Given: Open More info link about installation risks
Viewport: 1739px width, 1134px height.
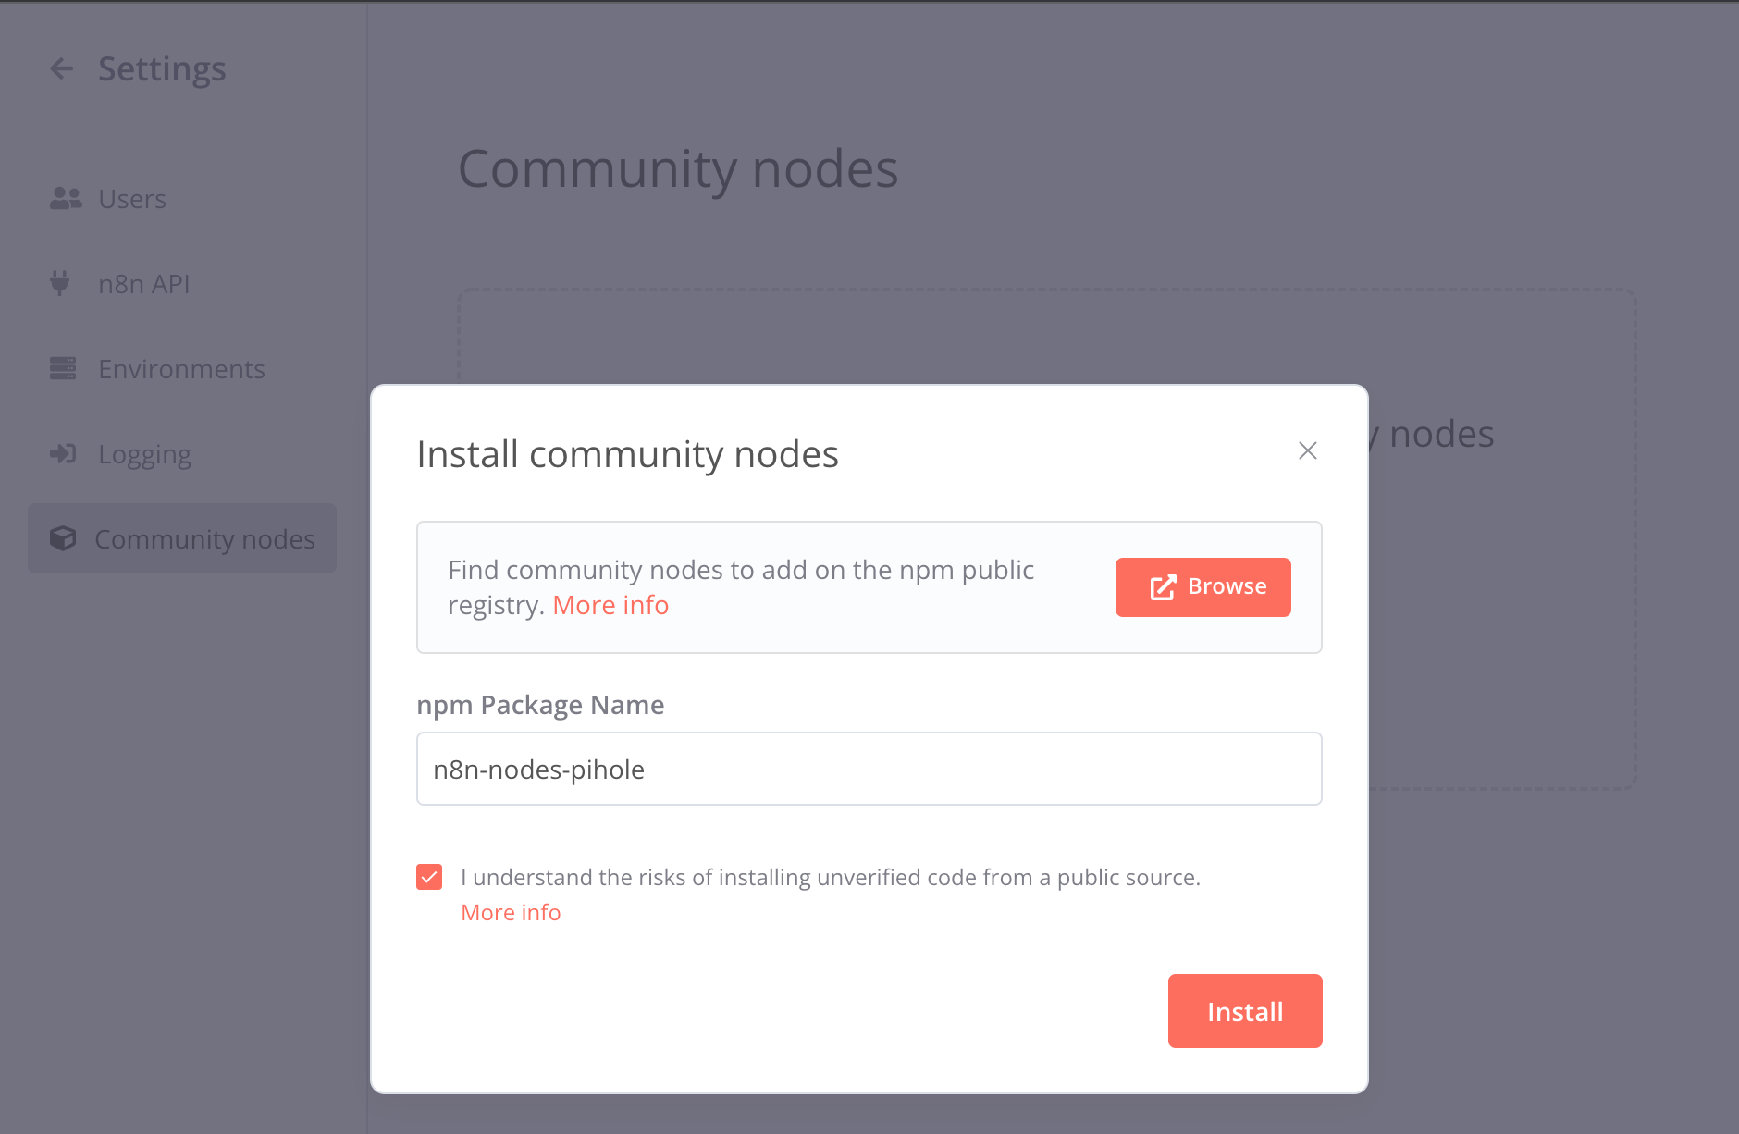Looking at the screenshot, I should tap(511, 913).
